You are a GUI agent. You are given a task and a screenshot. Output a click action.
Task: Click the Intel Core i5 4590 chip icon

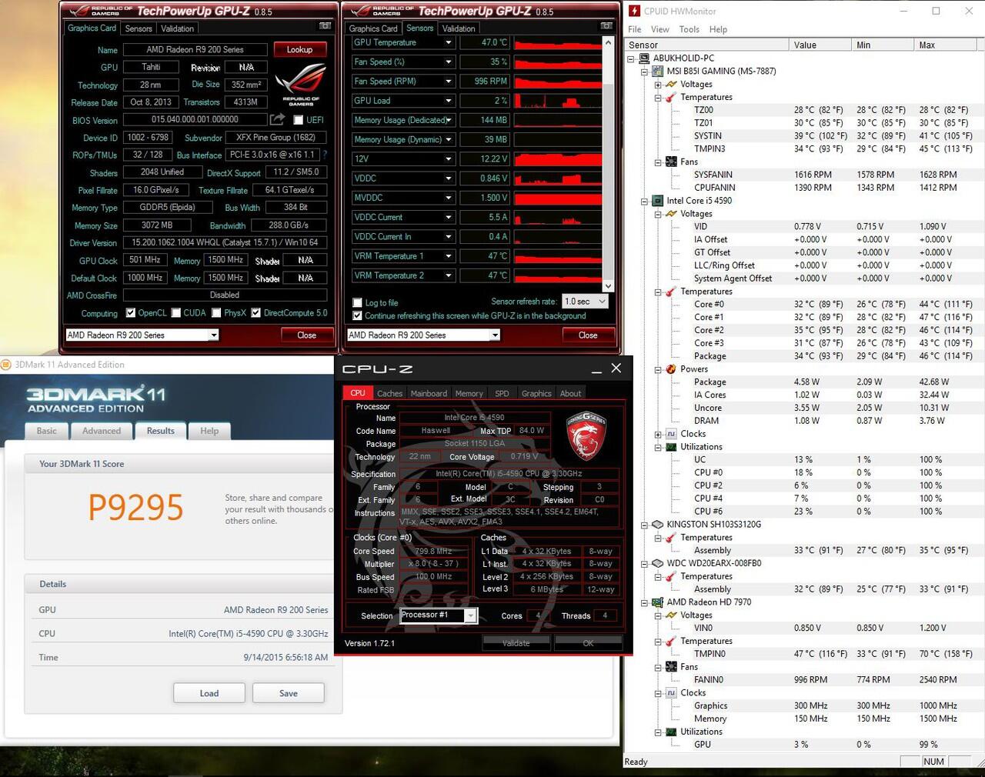point(658,201)
